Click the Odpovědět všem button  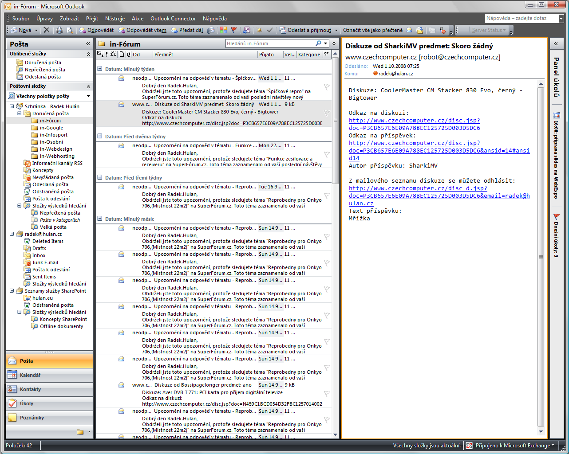(x=142, y=30)
